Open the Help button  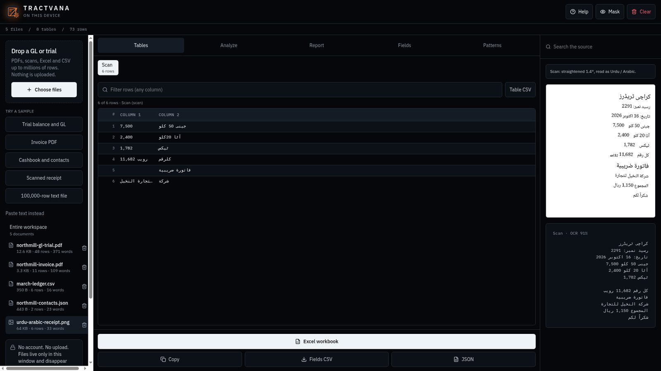tap(579, 12)
